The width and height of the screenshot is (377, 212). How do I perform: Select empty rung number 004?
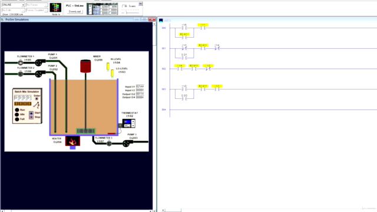(x=164, y=110)
